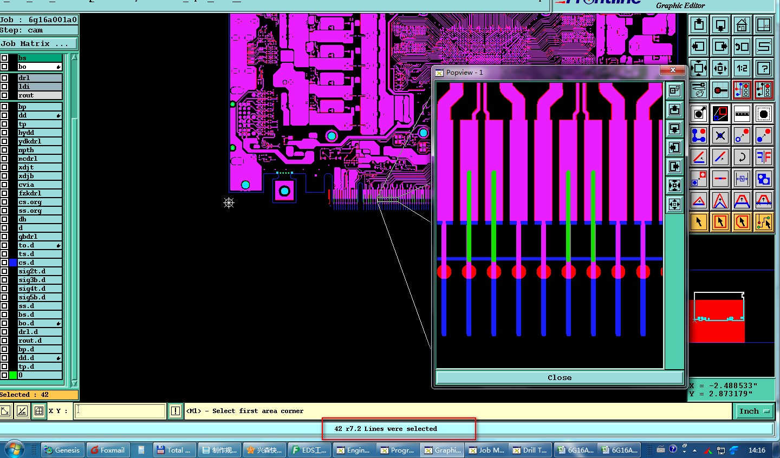Screen dimensions: 780x458
Task: Click into the X Y coordinate input field
Action: [x=119, y=411]
